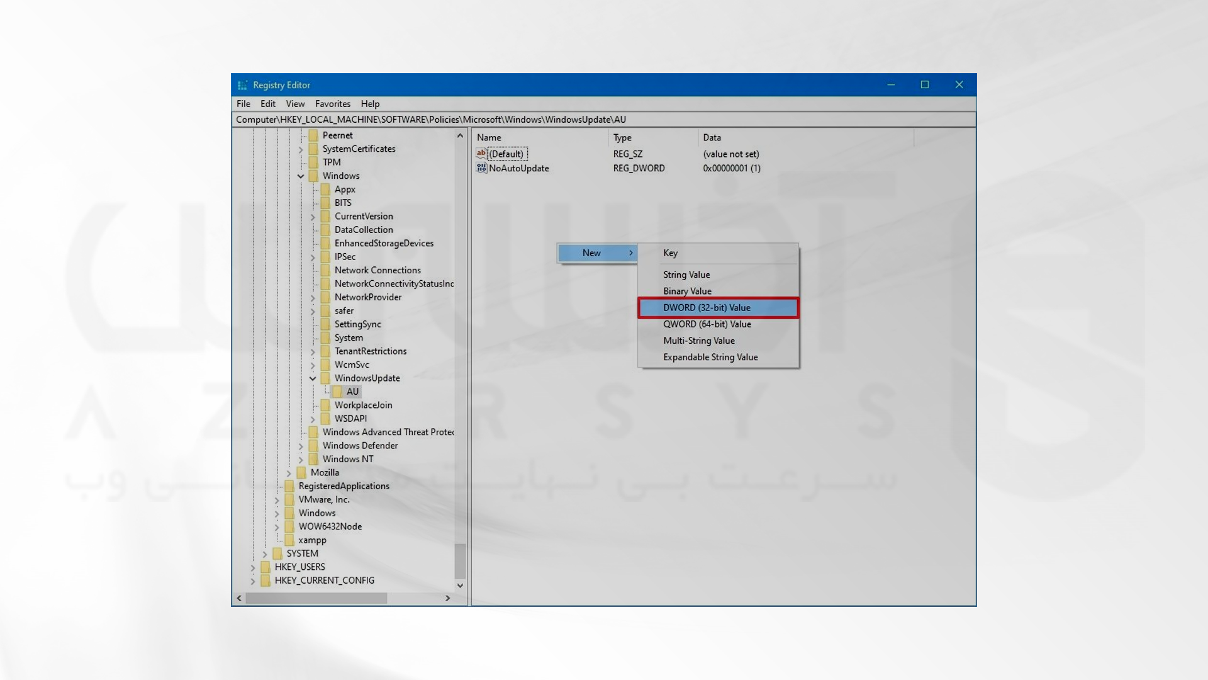
Task: Open the File menu
Action: [x=243, y=104]
